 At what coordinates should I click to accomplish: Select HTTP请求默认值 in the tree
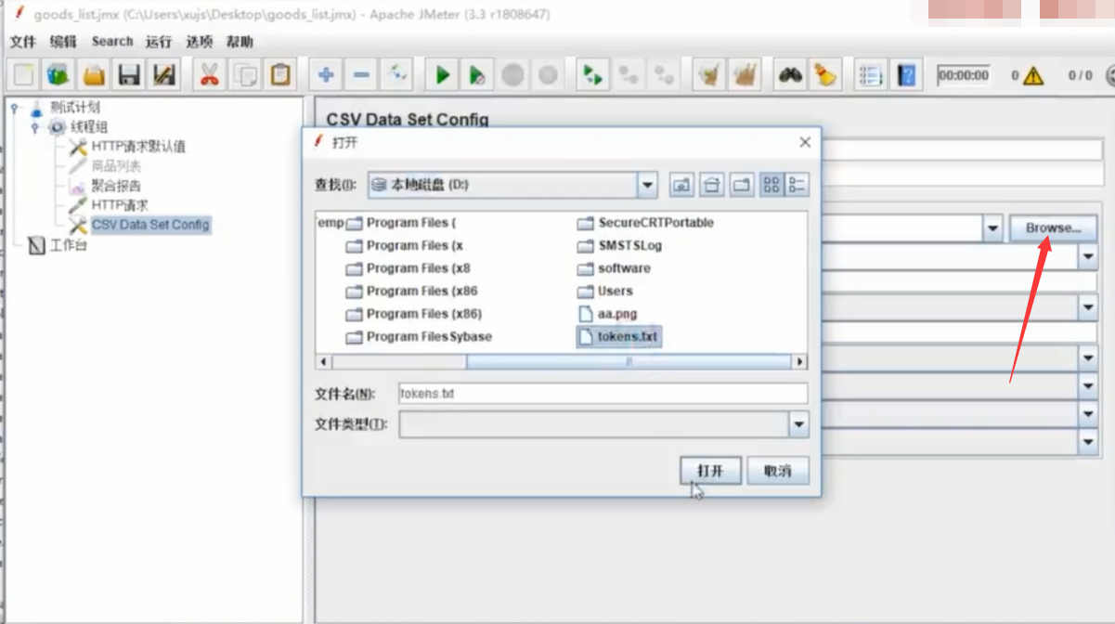[138, 147]
